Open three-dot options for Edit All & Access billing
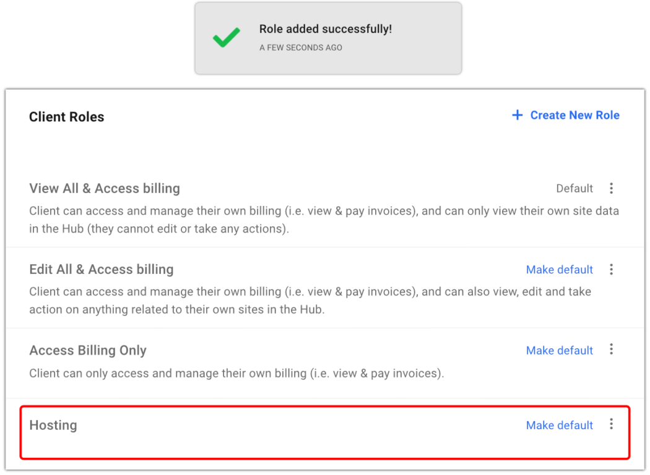650x475 pixels. (611, 269)
